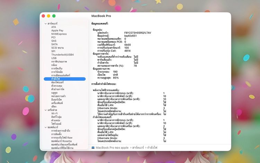Viewport: 260px width, 163px height.
Task: Click the ข้อมูลการชาร์จ subheading
Action: click(x=101, y=54)
